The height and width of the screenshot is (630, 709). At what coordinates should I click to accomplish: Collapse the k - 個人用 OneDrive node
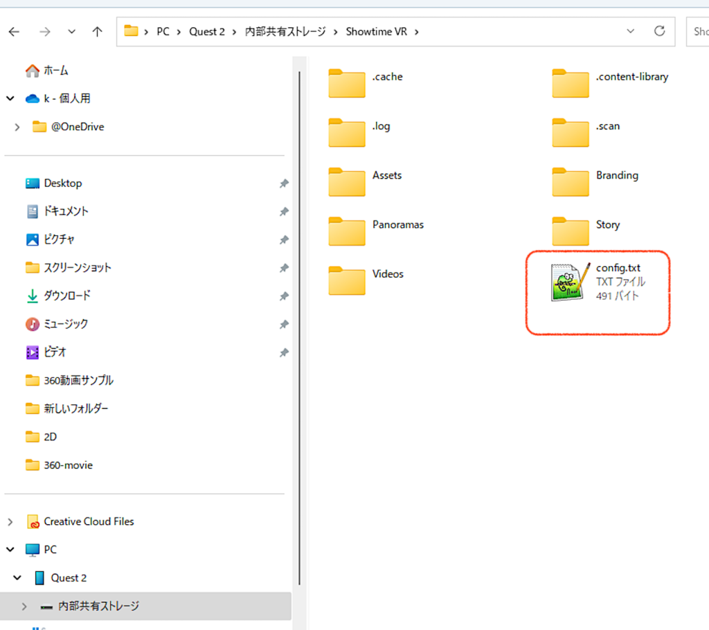[10, 98]
